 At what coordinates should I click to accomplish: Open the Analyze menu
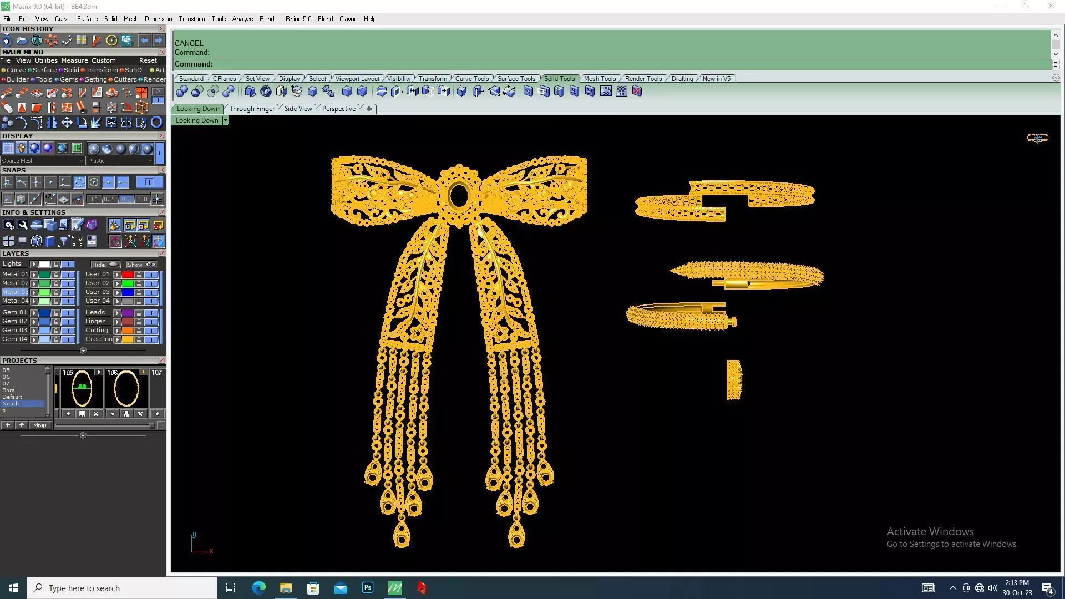(x=242, y=19)
